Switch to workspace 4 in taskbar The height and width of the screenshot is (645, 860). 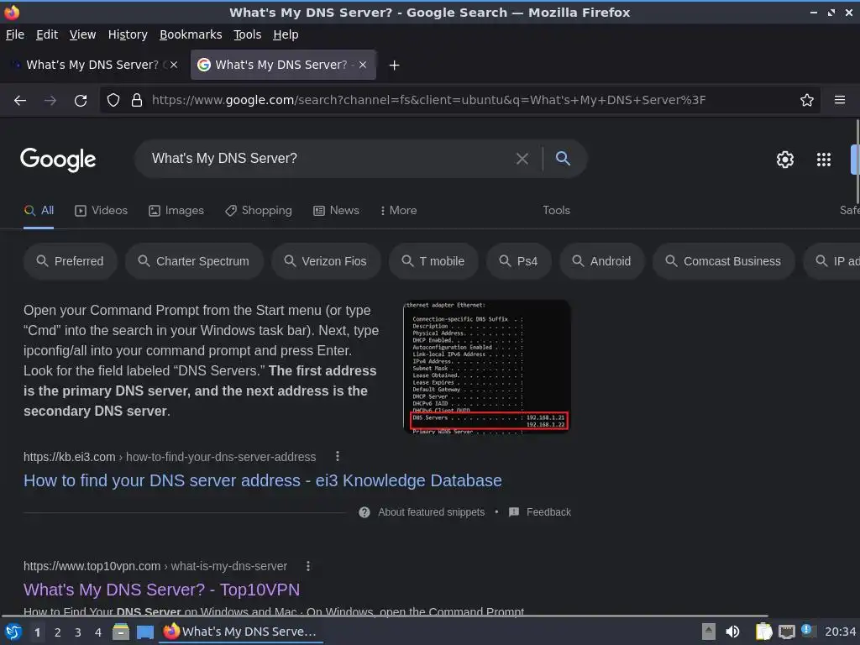98,632
